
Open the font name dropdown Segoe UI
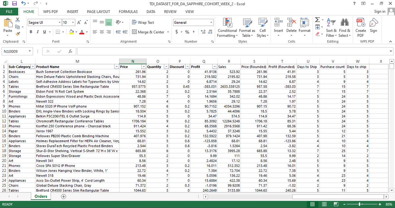tap(60, 22)
